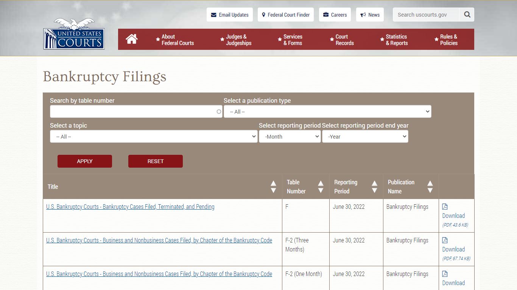517x290 pixels.
Task: Open Business and Nonbusiness Cases link, Three Months row
Action: click(159, 240)
